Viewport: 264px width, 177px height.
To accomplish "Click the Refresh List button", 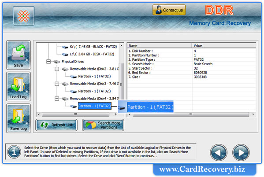I will tap(56, 125).
